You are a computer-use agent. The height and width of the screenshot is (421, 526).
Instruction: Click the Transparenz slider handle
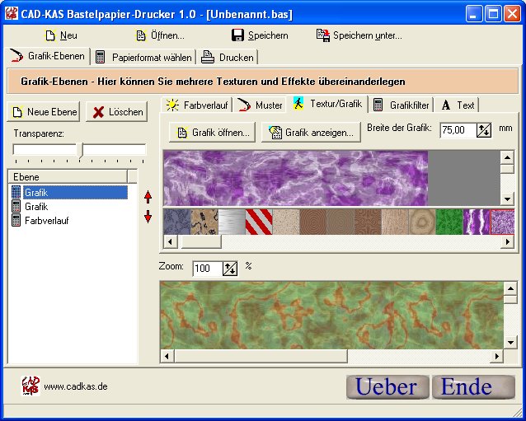tap(80, 149)
